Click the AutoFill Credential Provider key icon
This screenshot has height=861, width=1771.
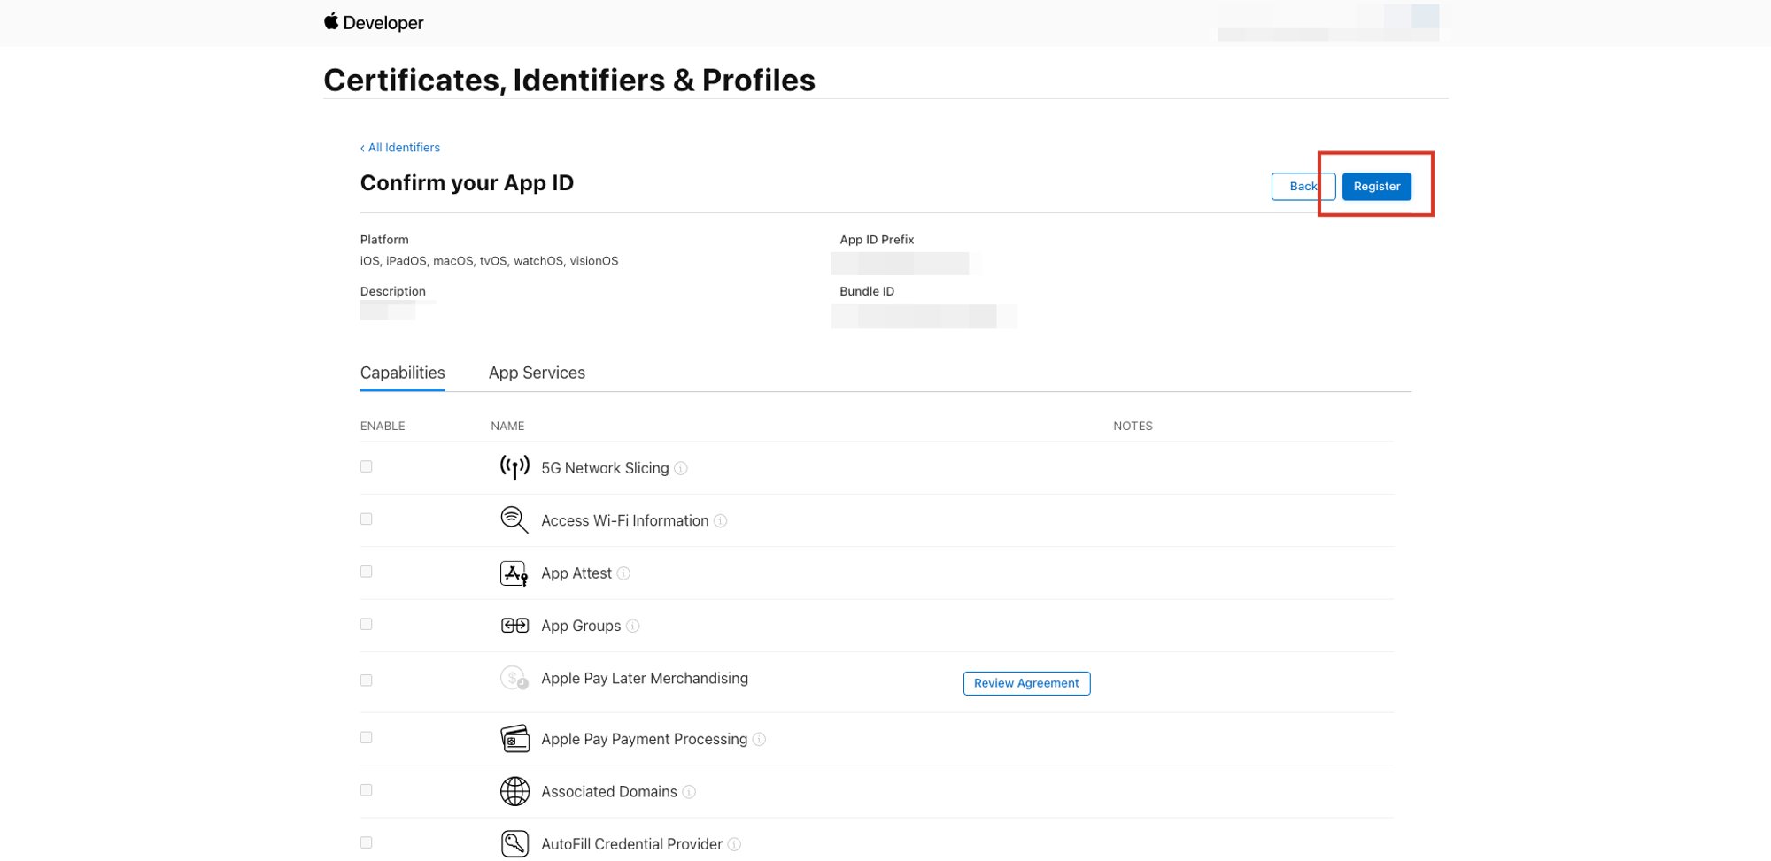point(514,843)
